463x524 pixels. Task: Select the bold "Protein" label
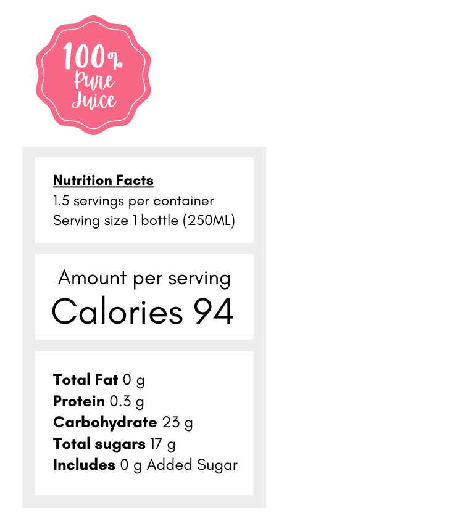(x=79, y=401)
